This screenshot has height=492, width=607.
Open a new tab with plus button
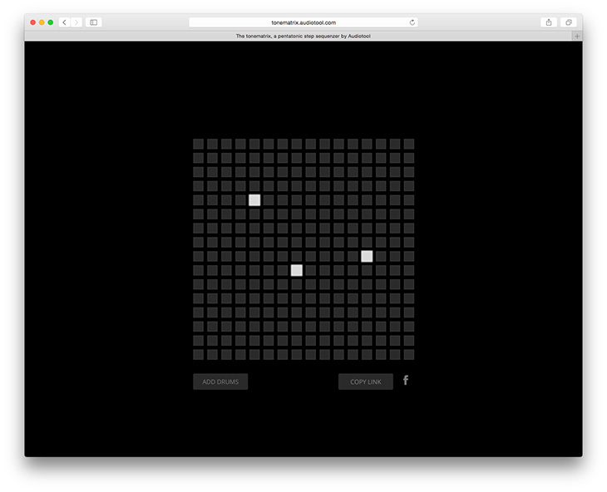577,37
